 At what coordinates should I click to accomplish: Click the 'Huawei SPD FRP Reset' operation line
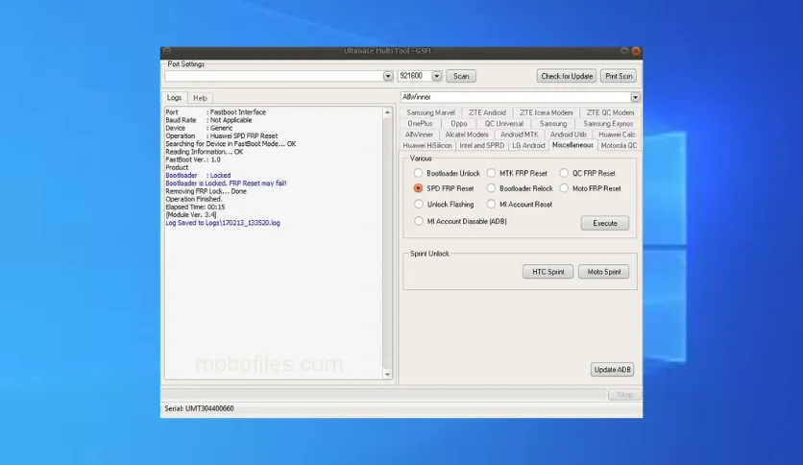click(222, 136)
